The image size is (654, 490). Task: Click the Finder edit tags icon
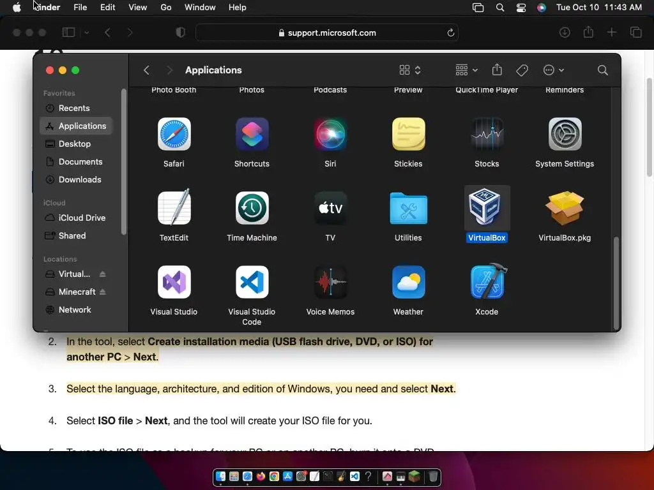[522, 70]
